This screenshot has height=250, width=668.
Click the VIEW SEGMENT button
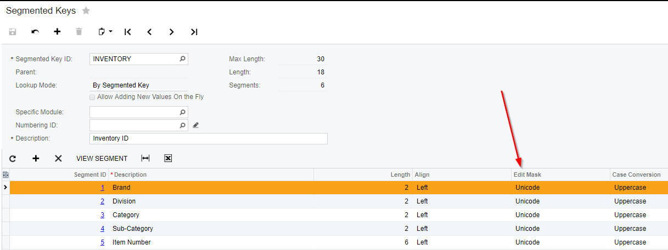(102, 159)
